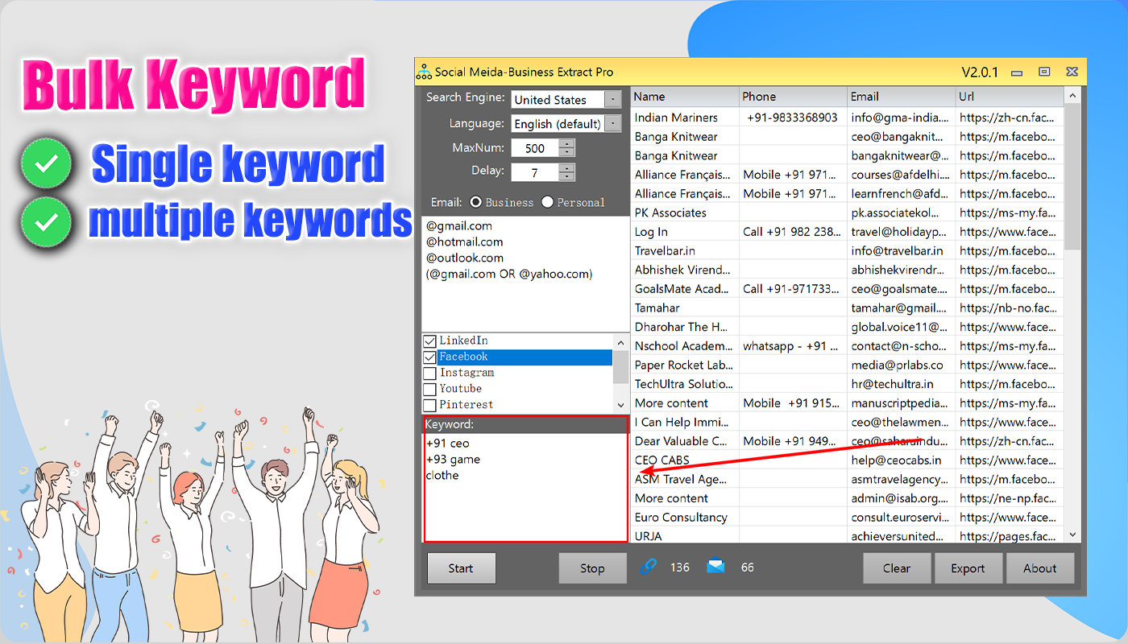Screen dimensions: 1128x644
Task: Select email cell starting ceo@bangaknit
Action: [901, 137]
